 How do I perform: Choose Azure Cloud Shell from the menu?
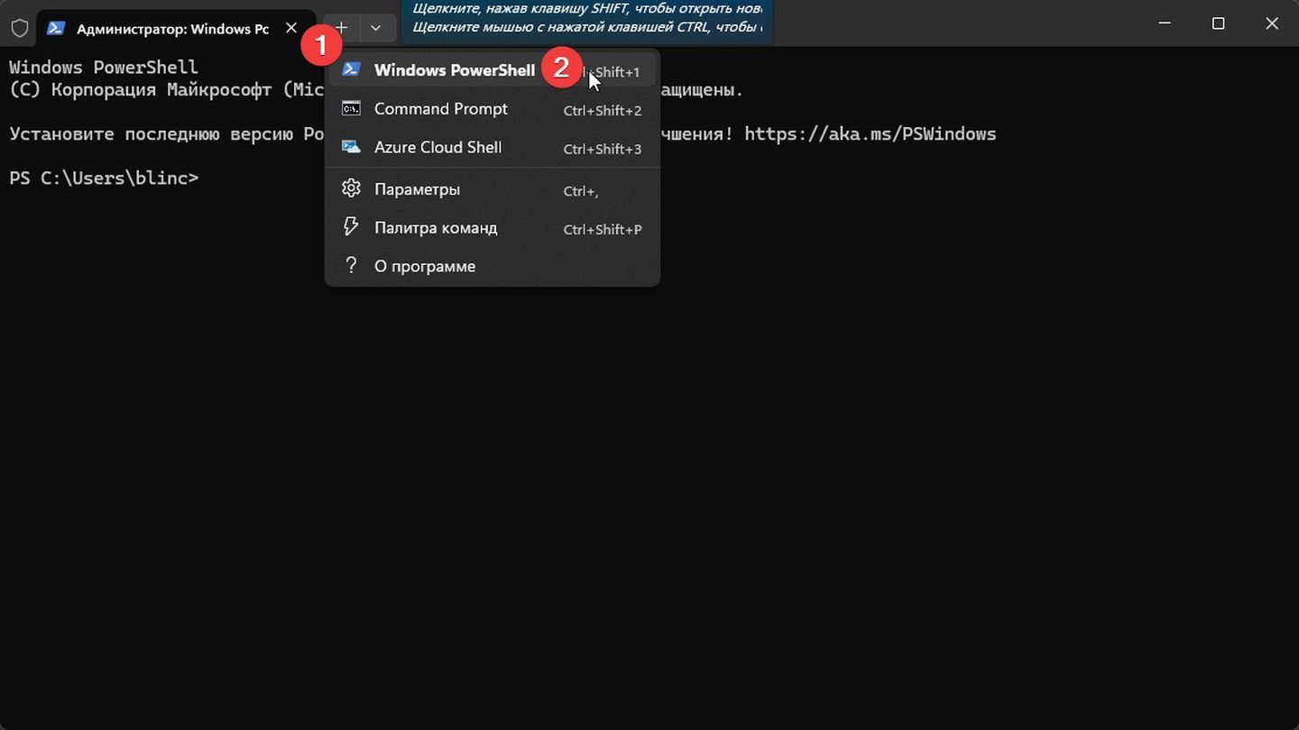pyautogui.click(x=492, y=148)
